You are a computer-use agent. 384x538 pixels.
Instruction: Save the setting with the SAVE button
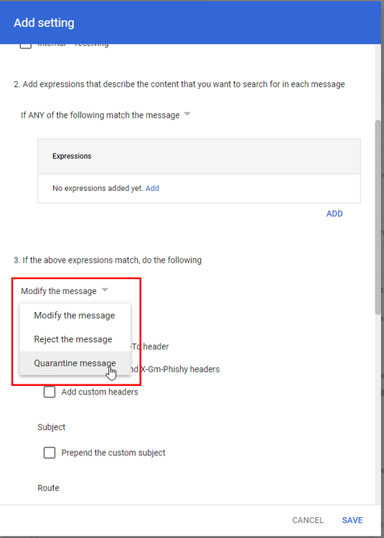(352, 520)
